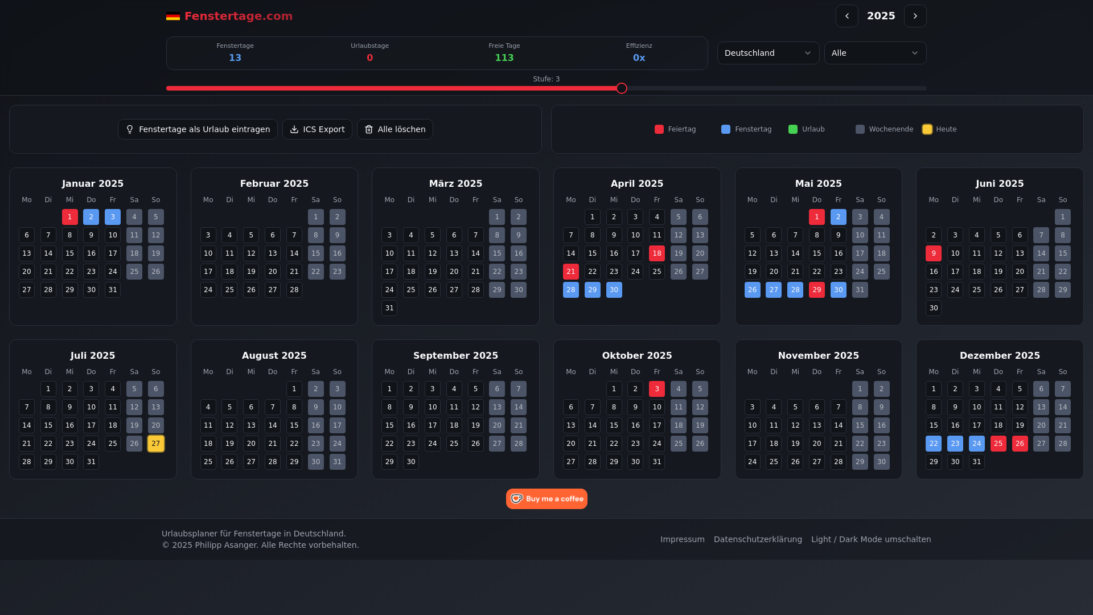Toggle Fenstertag May 30 as vacation
Screen dimensions: 1093x615
[x=839, y=290]
